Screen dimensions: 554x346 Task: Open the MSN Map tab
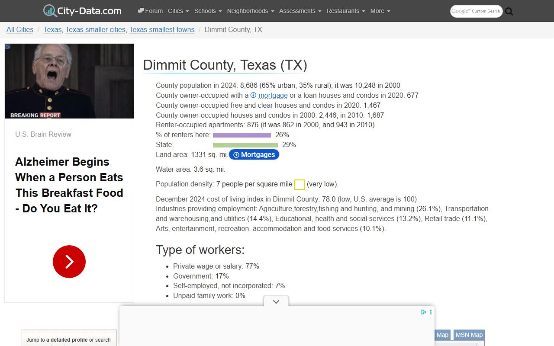coord(469,335)
